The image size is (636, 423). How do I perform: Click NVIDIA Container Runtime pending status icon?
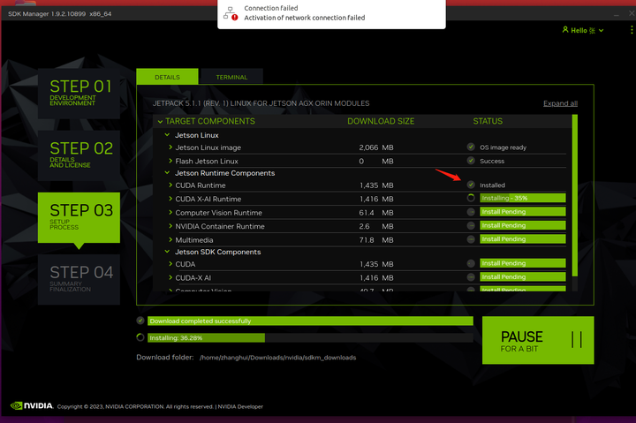pos(471,225)
